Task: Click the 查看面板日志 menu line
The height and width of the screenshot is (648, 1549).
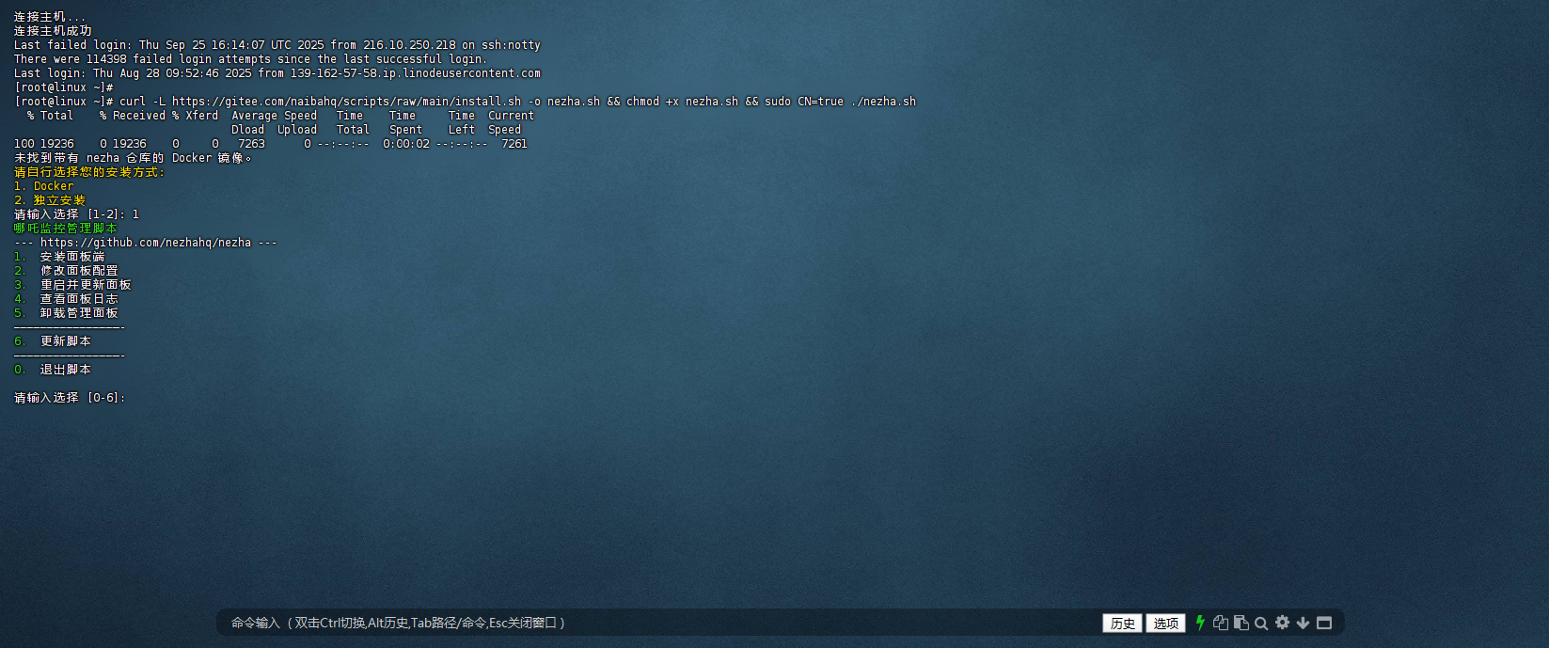Action: (x=78, y=299)
